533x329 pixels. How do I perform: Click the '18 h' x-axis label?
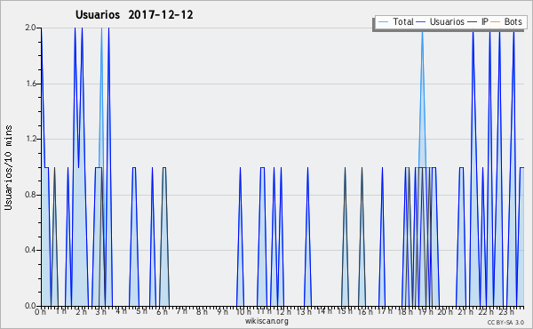pos(405,311)
